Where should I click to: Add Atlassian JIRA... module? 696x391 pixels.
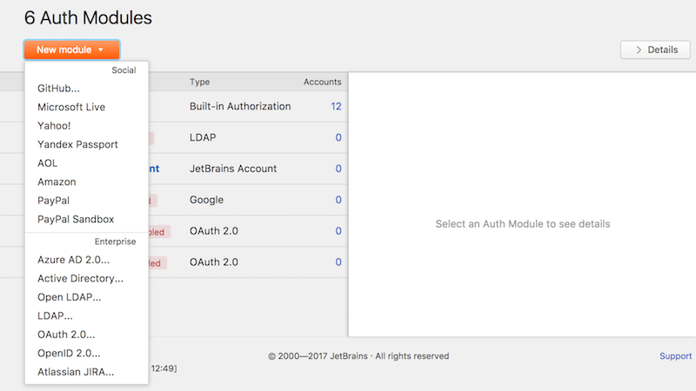(x=76, y=372)
